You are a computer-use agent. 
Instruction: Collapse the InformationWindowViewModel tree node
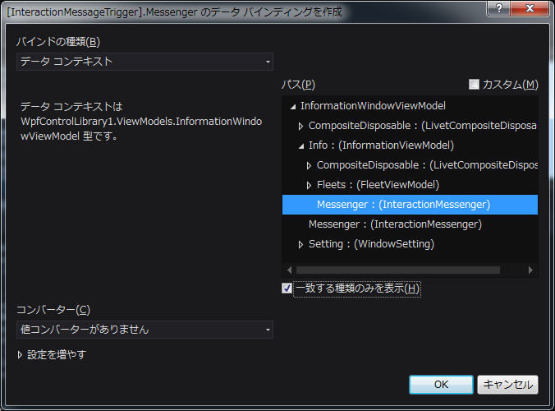point(293,107)
